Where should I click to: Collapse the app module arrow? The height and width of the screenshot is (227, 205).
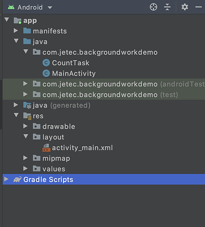click(7, 20)
